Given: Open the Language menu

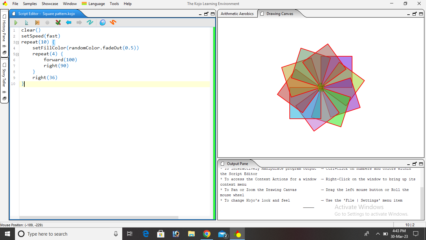Looking at the screenshot, I should 93,4.
